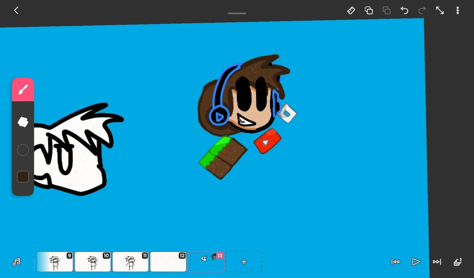Tap the greyed-out paste frame icon

(x=387, y=11)
